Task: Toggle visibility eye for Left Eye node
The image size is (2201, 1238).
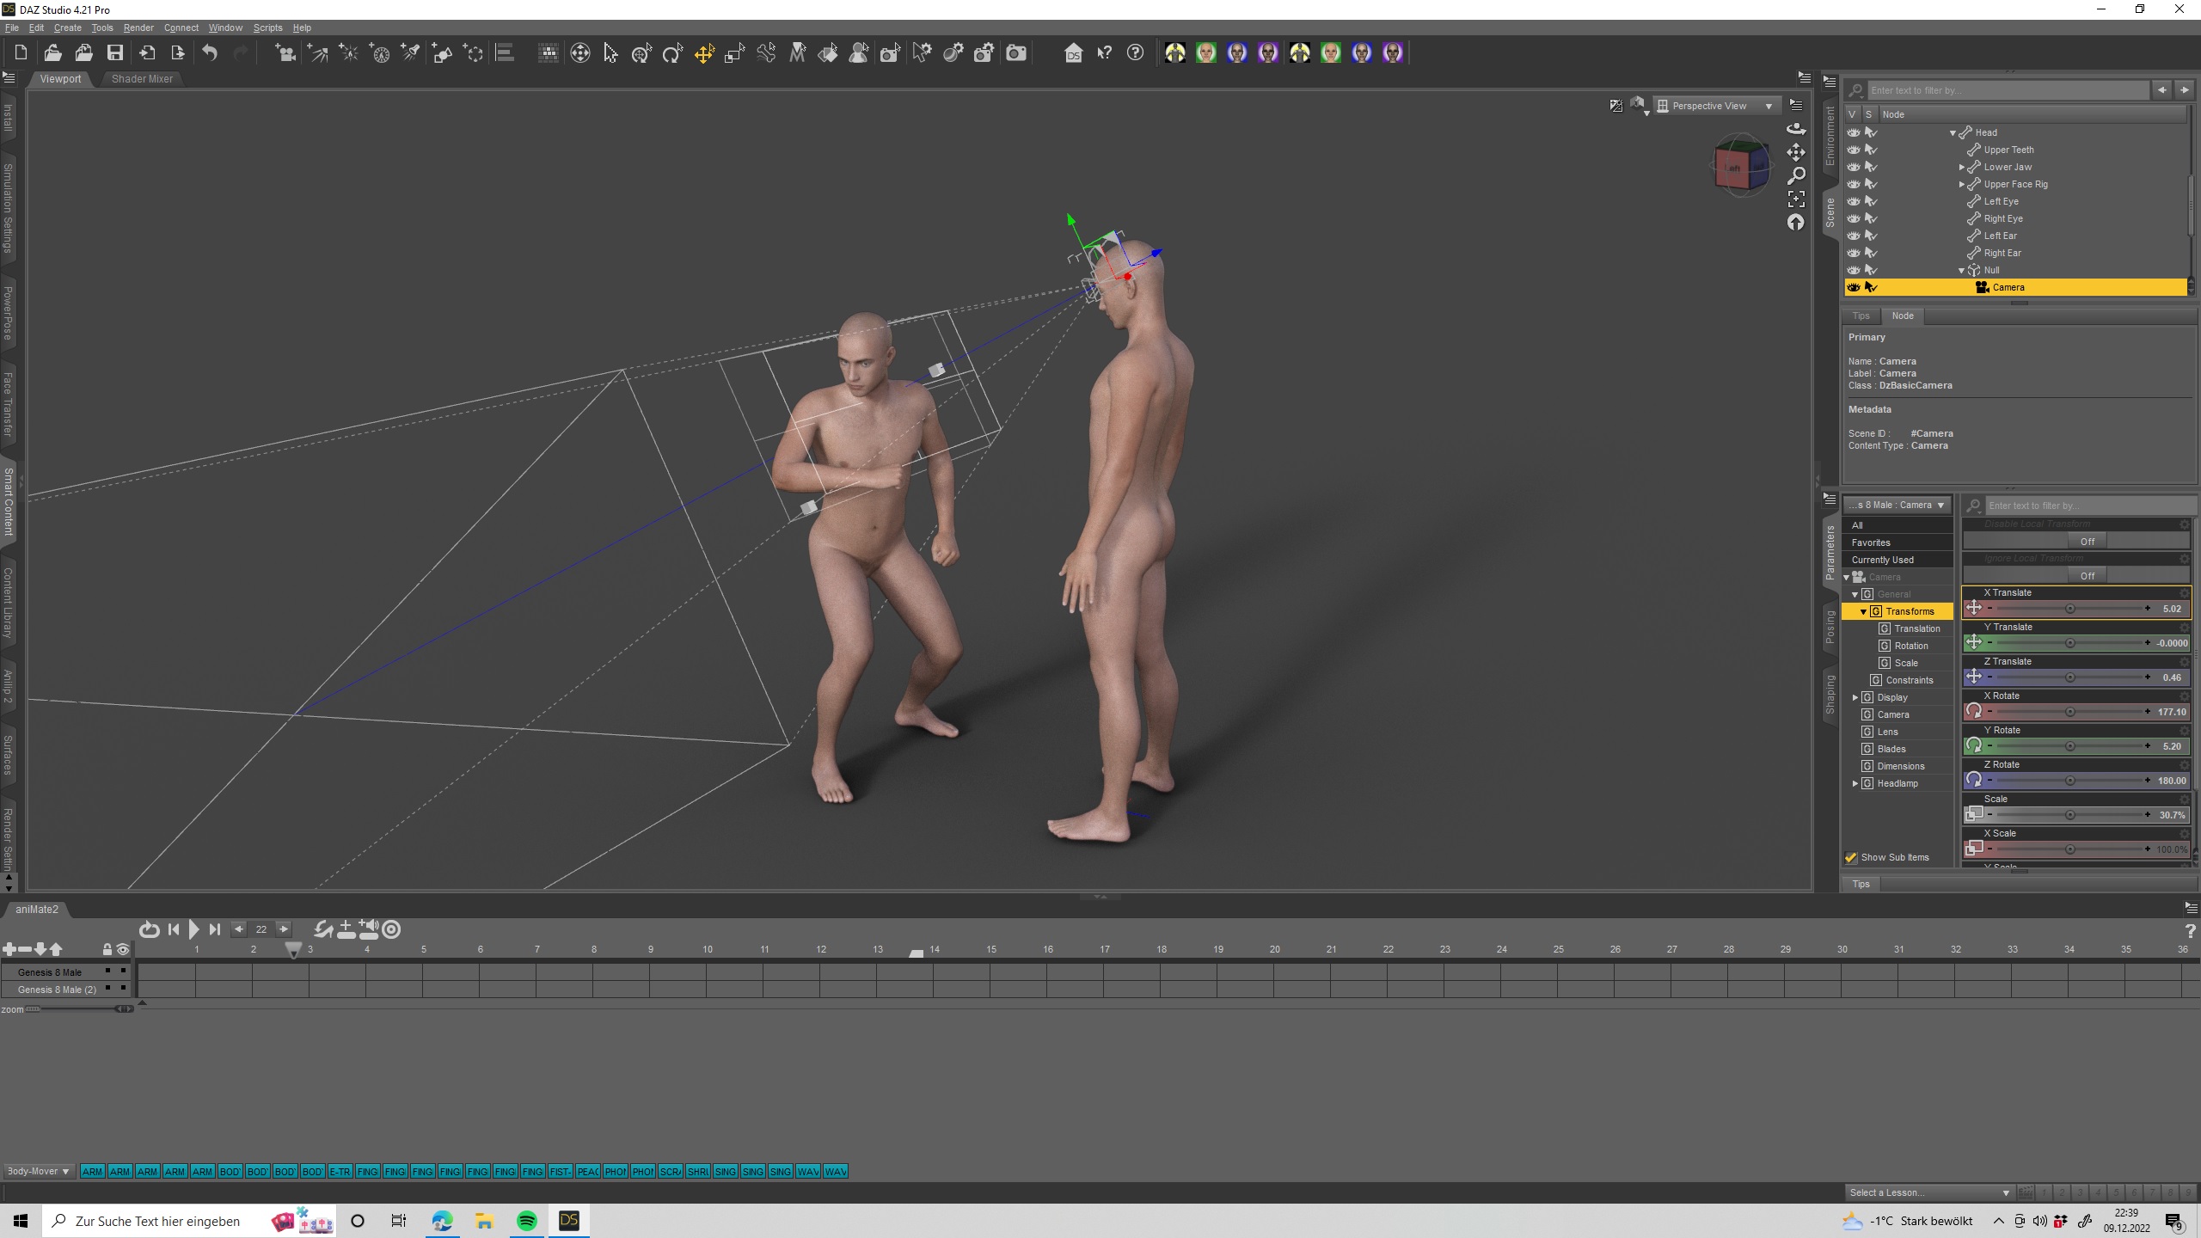Action: click(1854, 201)
